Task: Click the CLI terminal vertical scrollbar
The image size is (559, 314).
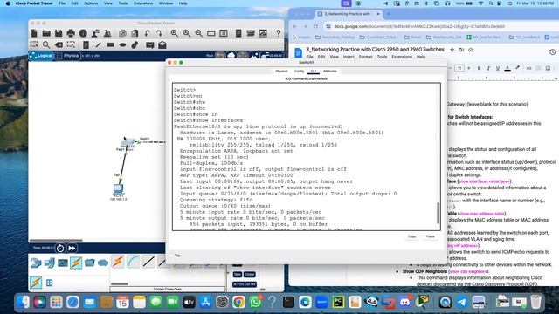Action: (x=438, y=213)
